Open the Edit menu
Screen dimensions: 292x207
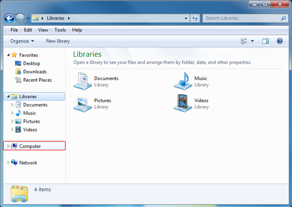pos(28,30)
